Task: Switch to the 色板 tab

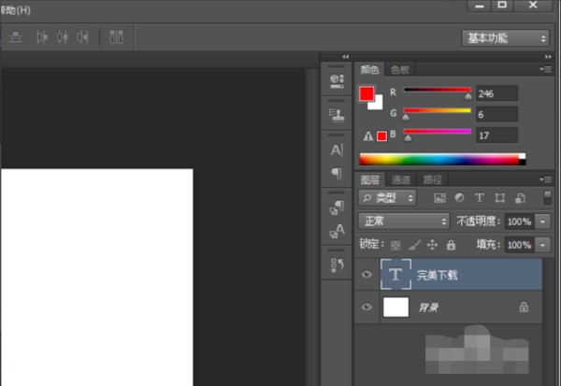Action: tap(400, 69)
